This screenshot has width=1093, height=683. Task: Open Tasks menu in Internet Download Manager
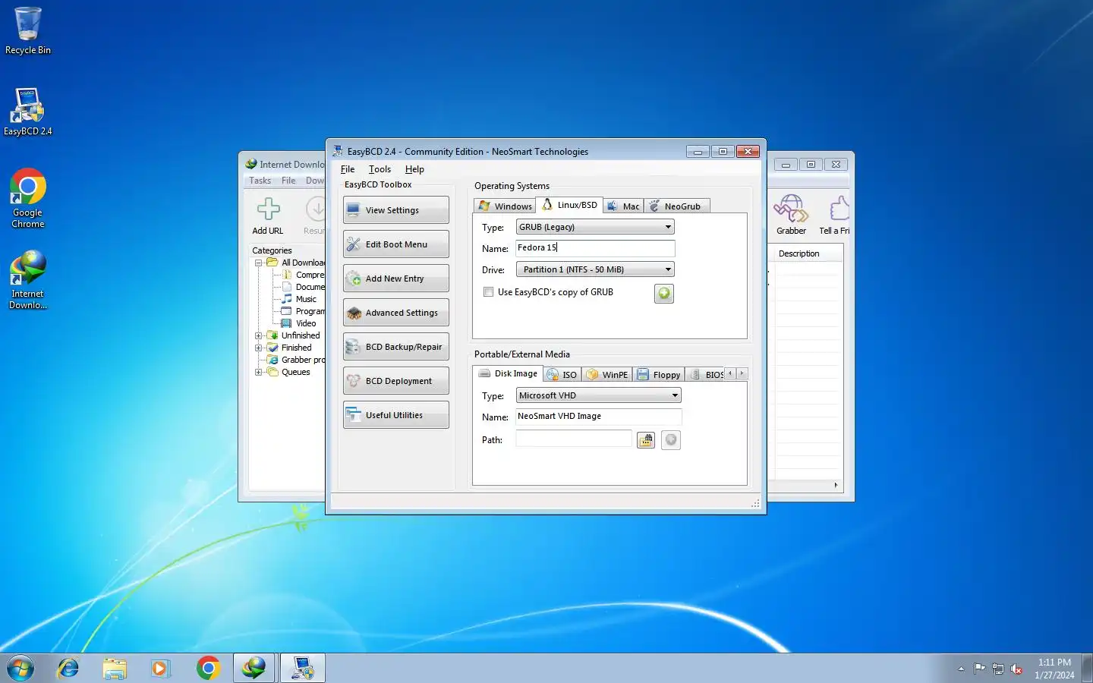pos(260,181)
